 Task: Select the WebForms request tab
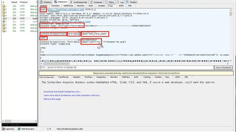click(x=68, y=6)
